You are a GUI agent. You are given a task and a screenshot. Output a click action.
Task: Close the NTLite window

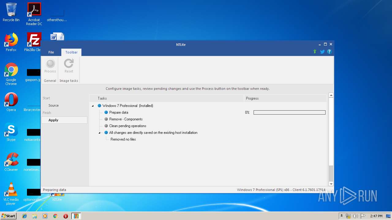point(331,44)
